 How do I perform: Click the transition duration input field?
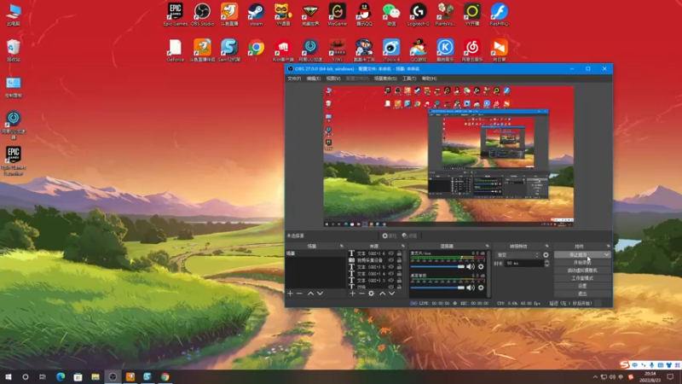tap(523, 264)
